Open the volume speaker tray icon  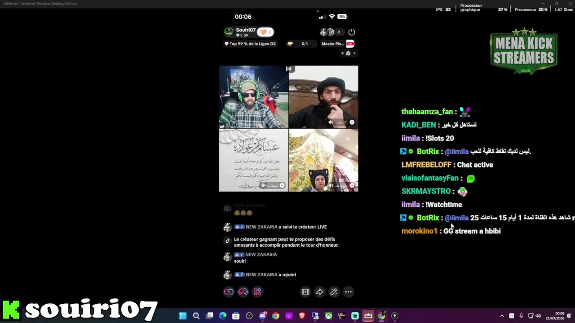538,316
